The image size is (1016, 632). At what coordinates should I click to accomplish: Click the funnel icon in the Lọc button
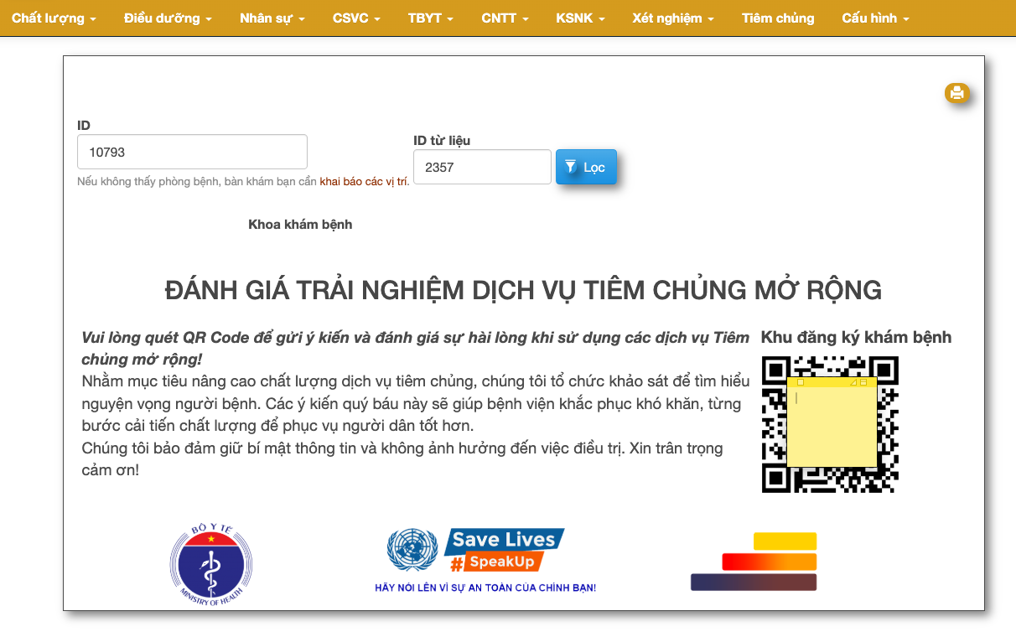[x=571, y=167]
